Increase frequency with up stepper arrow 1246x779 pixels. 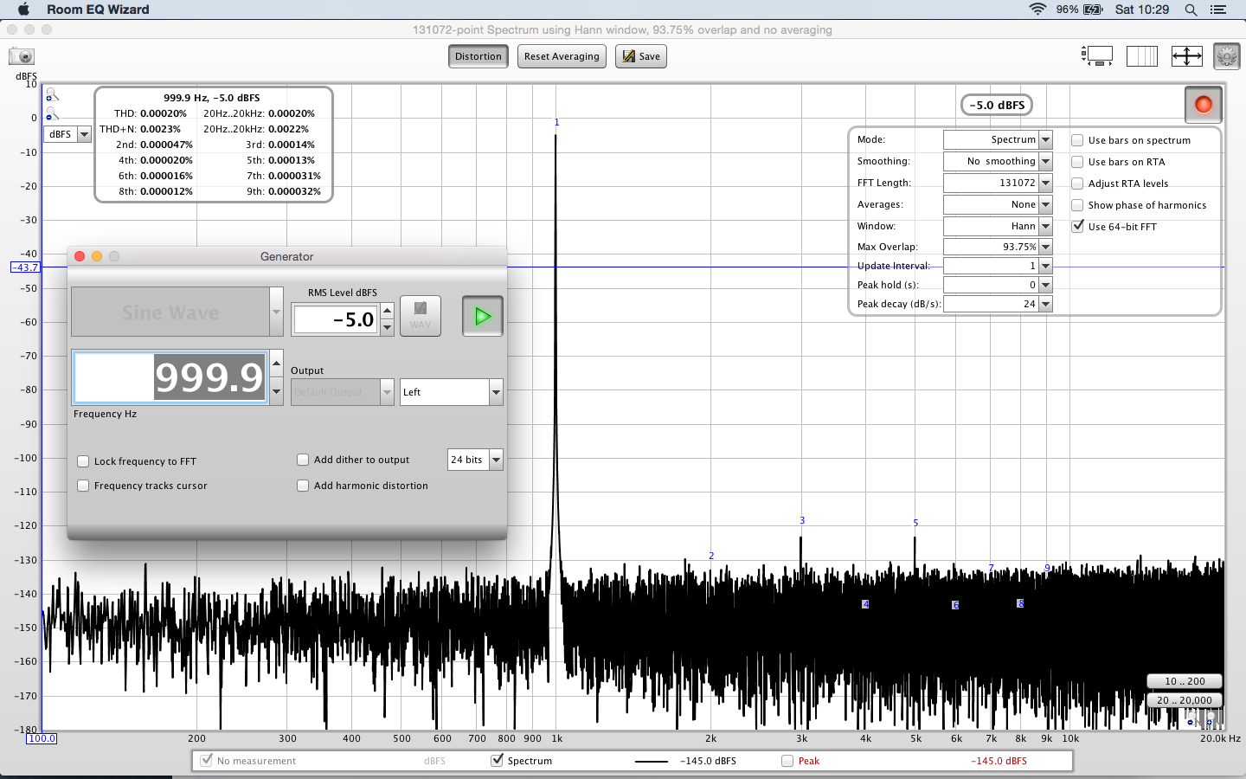(276, 363)
